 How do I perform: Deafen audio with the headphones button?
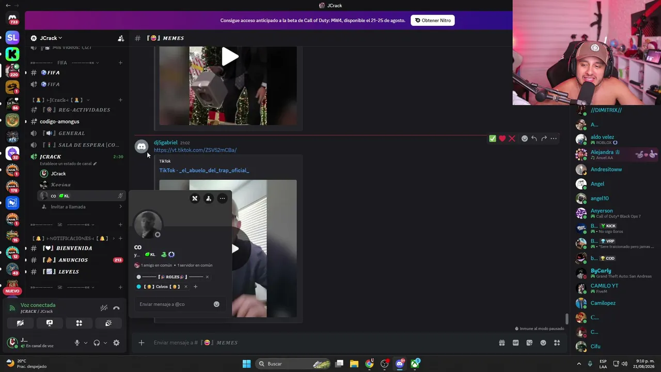(x=97, y=343)
